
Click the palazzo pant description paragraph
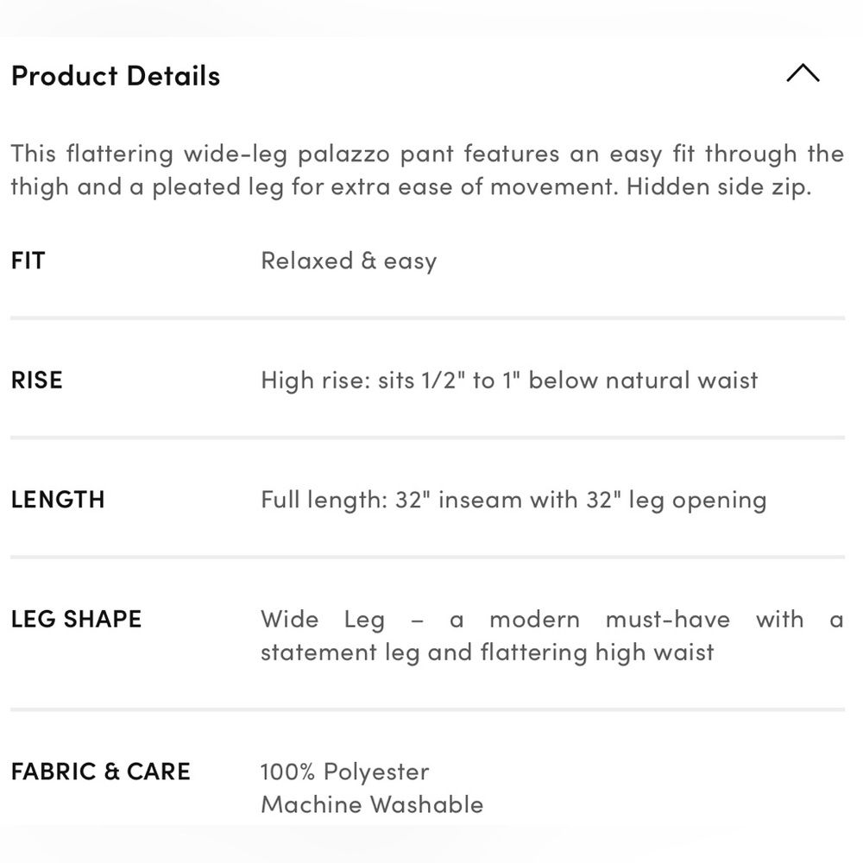(x=427, y=170)
